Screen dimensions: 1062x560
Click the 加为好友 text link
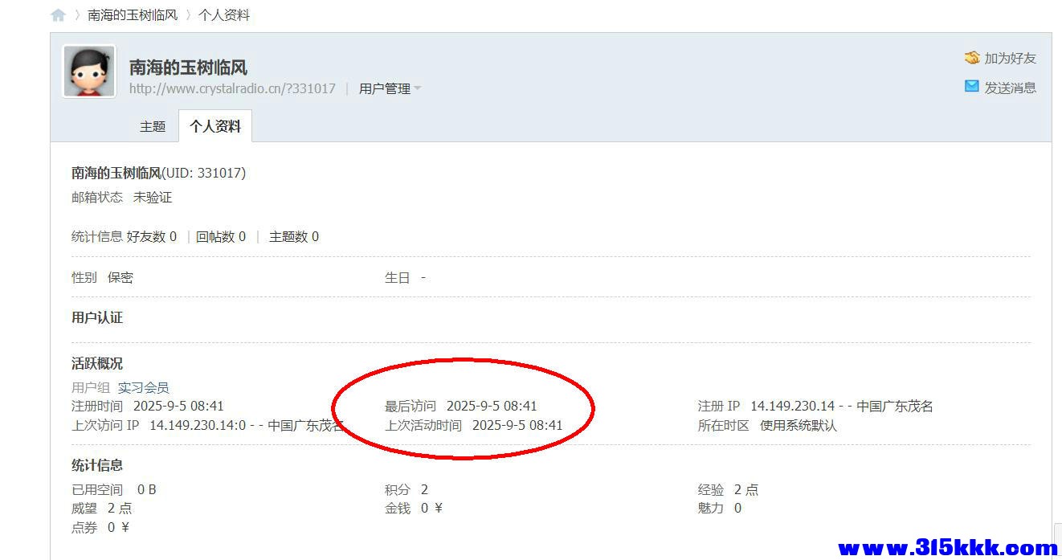click(1011, 58)
